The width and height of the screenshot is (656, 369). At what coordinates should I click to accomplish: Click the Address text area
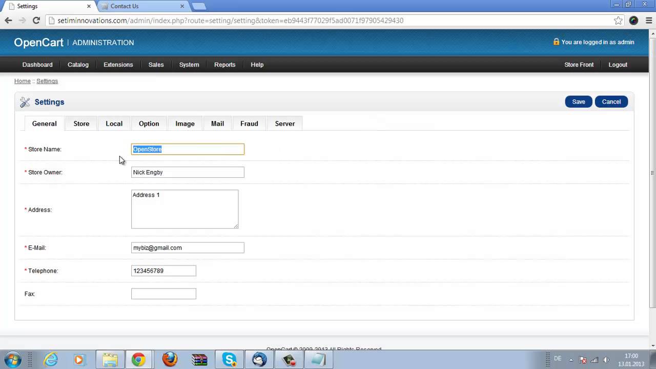point(184,209)
